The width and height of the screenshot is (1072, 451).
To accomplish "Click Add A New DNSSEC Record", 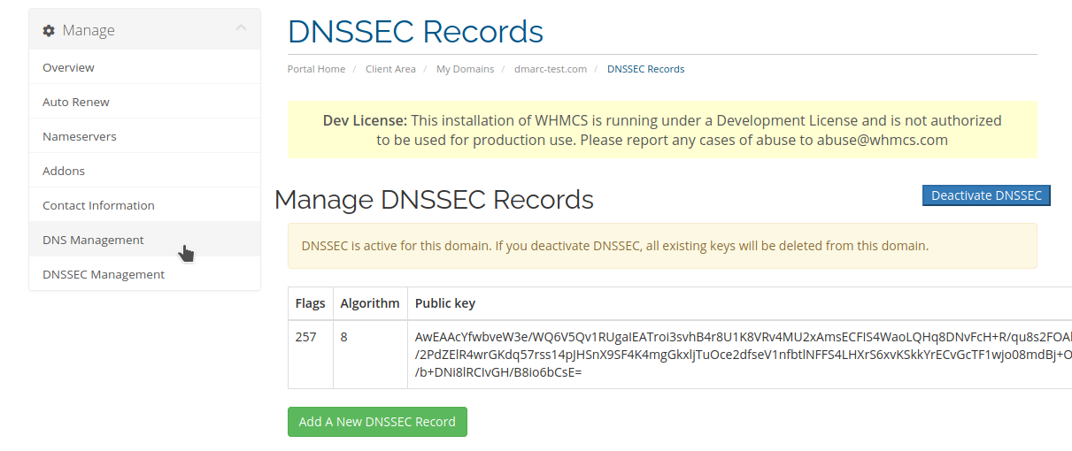I will click(x=377, y=422).
